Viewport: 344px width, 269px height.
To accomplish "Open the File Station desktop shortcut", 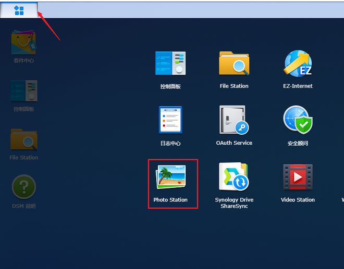I will [23, 139].
